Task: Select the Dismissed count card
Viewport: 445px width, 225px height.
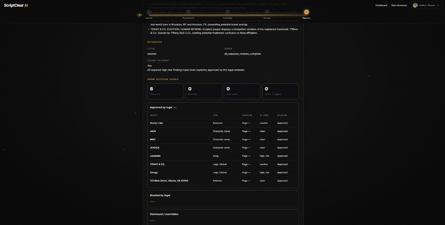Action: 242,91
